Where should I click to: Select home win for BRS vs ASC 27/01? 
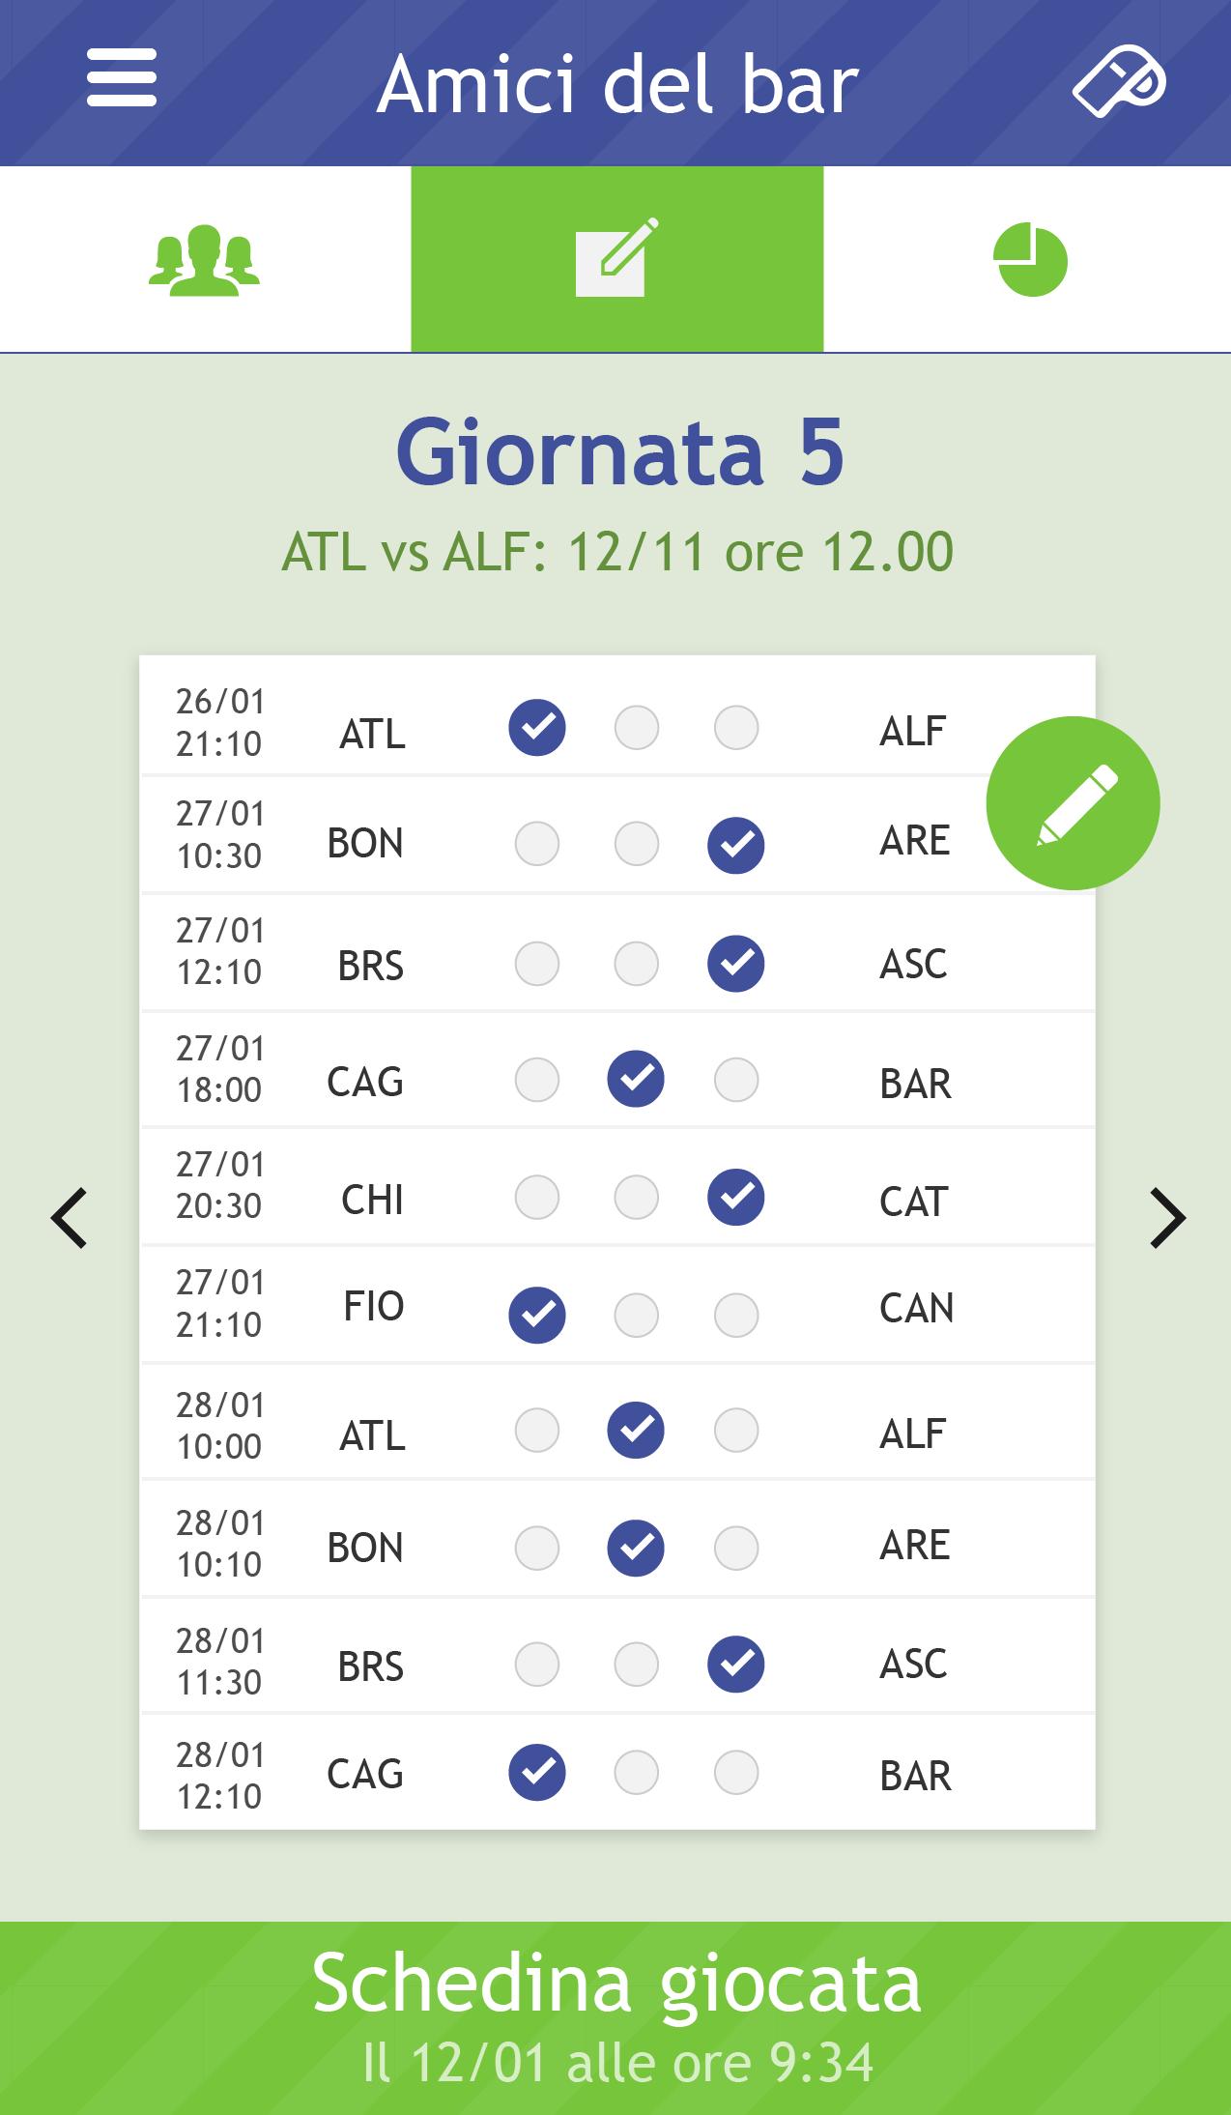pyautogui.click(x=537, y=964)
